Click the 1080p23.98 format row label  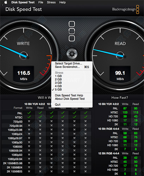(x=15, y=130)
